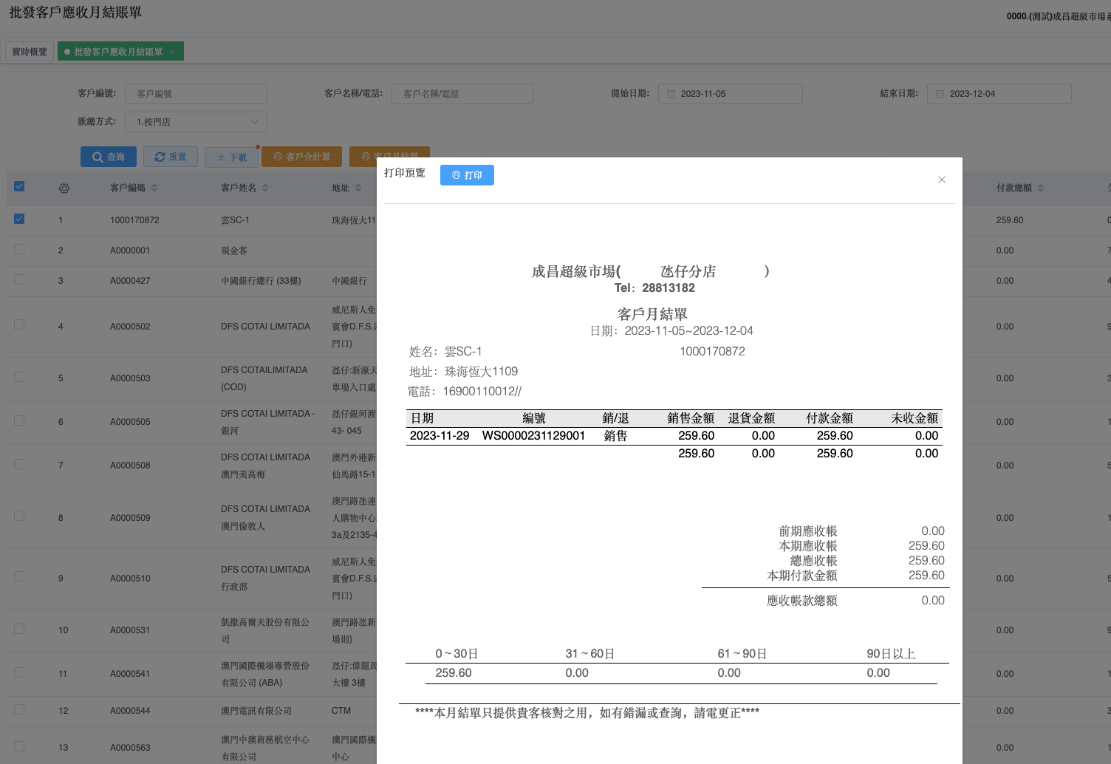Click the sort icon beside 客戶編碼
This screenshot has width=1111, height=764.
pos(154,188)
